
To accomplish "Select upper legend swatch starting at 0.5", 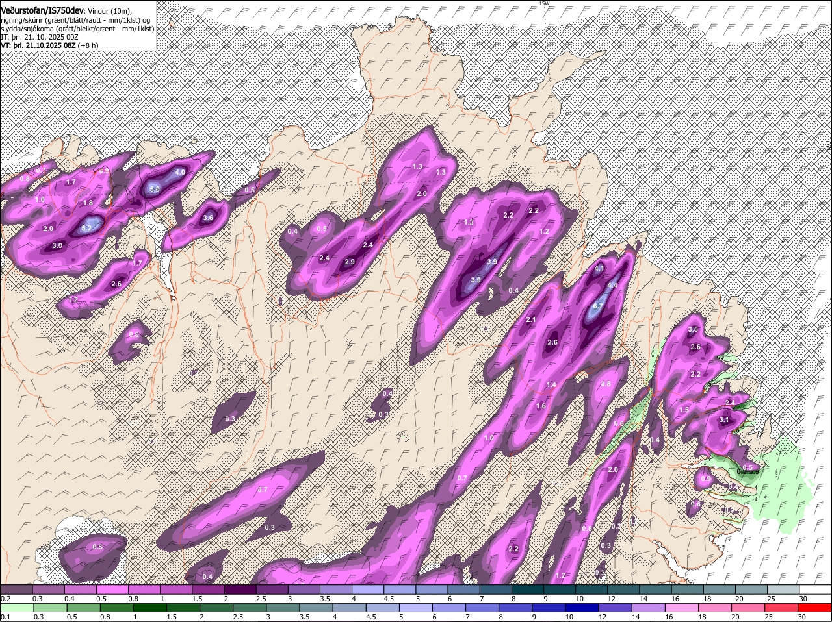I will click(112, 589).
